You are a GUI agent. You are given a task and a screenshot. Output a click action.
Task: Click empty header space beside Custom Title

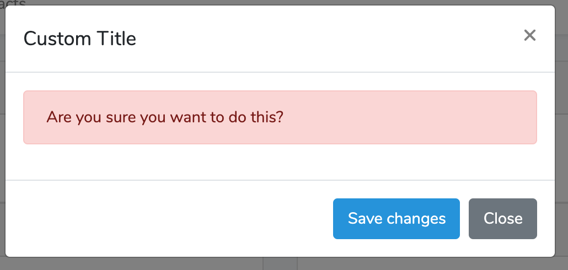tap(331, 39)
